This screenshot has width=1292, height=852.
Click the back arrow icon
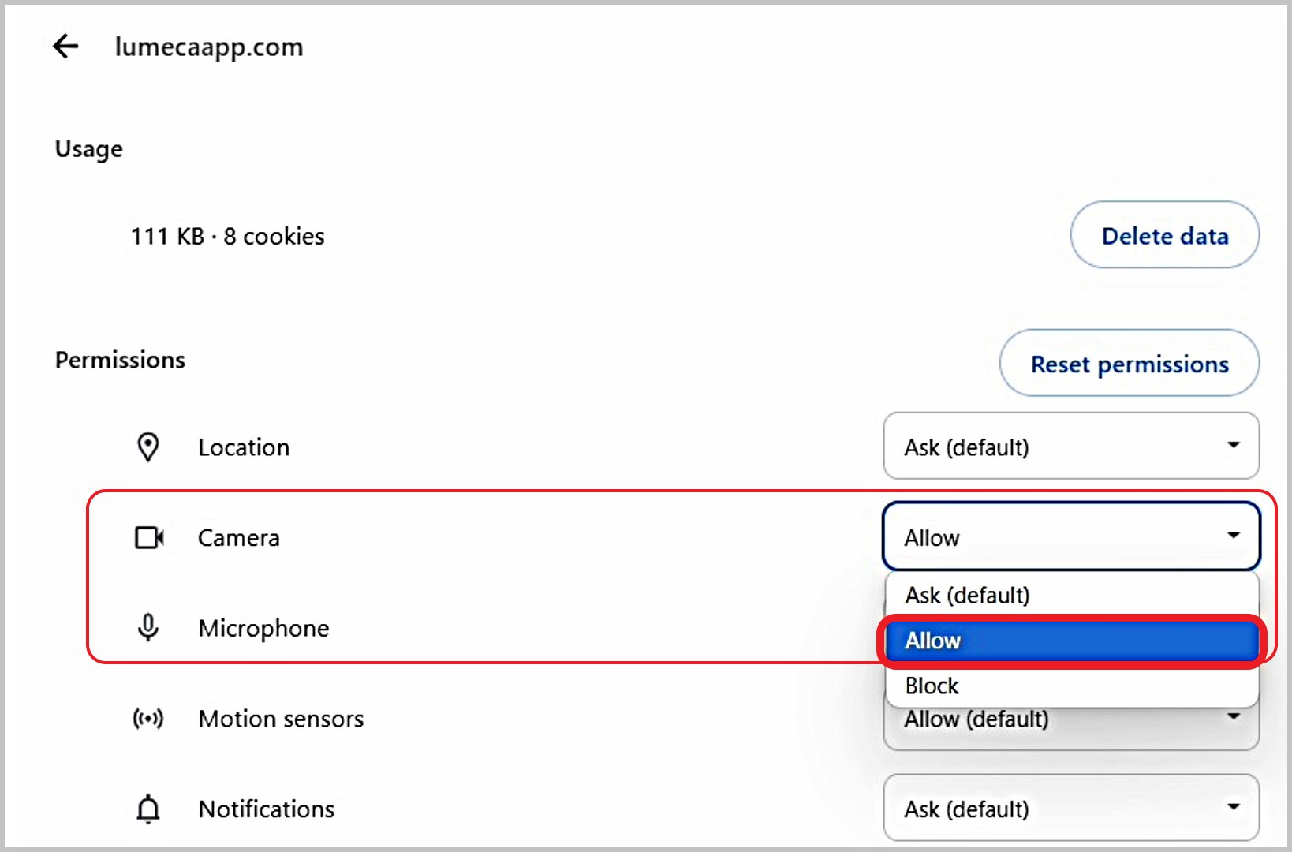[x=65, y=47]
